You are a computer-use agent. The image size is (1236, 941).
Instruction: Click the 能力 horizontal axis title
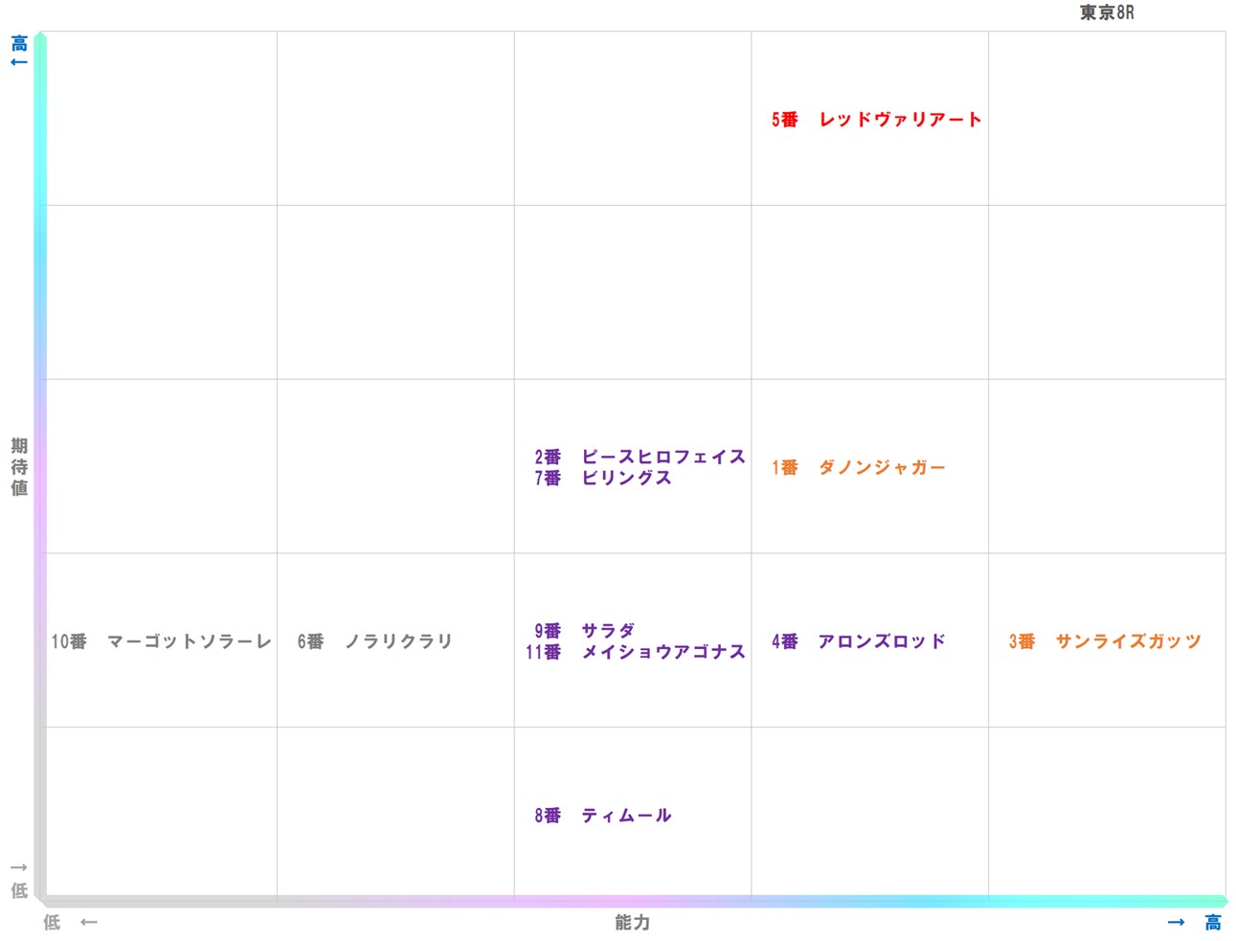pos(632,922)
